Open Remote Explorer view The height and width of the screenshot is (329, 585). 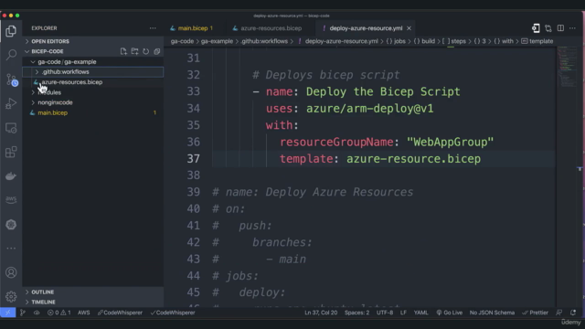11,128
